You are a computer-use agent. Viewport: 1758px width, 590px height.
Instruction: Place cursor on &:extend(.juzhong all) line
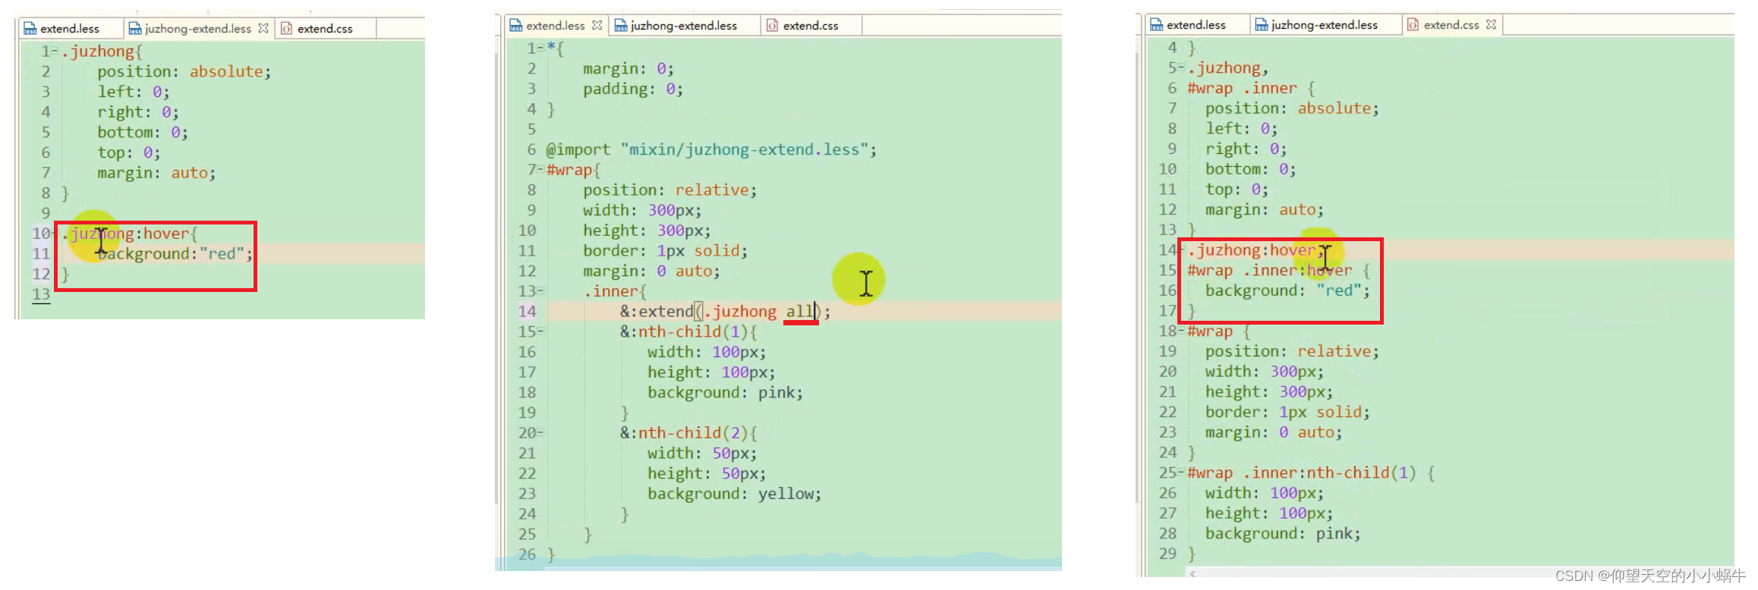tap(725, 311)
